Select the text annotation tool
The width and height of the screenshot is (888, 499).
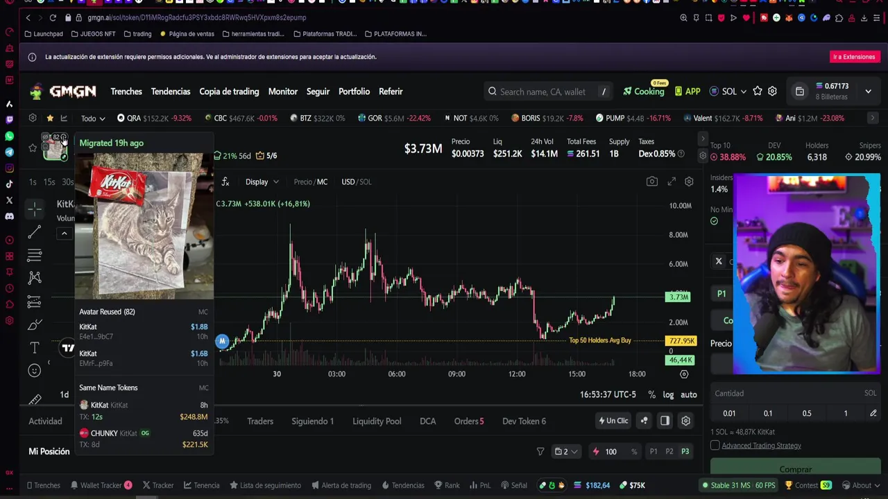coord(35,347)
